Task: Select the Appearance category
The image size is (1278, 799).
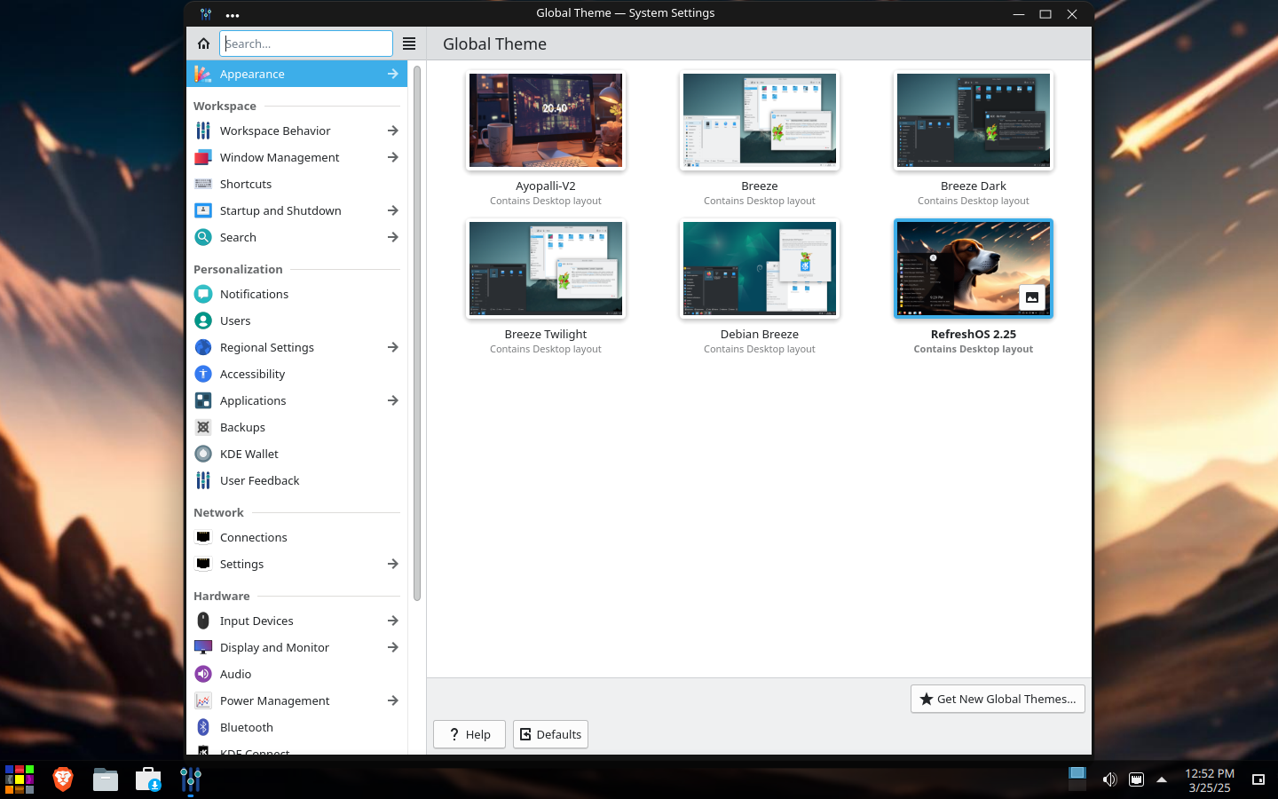Action: click(296, 74)
